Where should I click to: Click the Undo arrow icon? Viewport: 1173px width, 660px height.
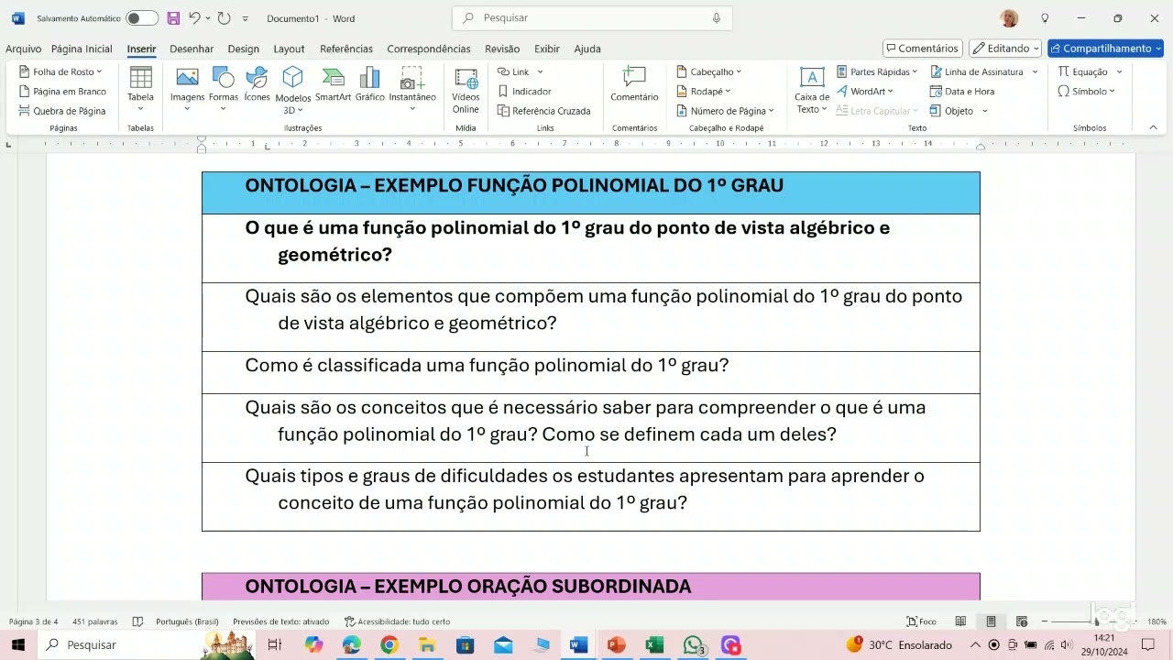(194, 18)
